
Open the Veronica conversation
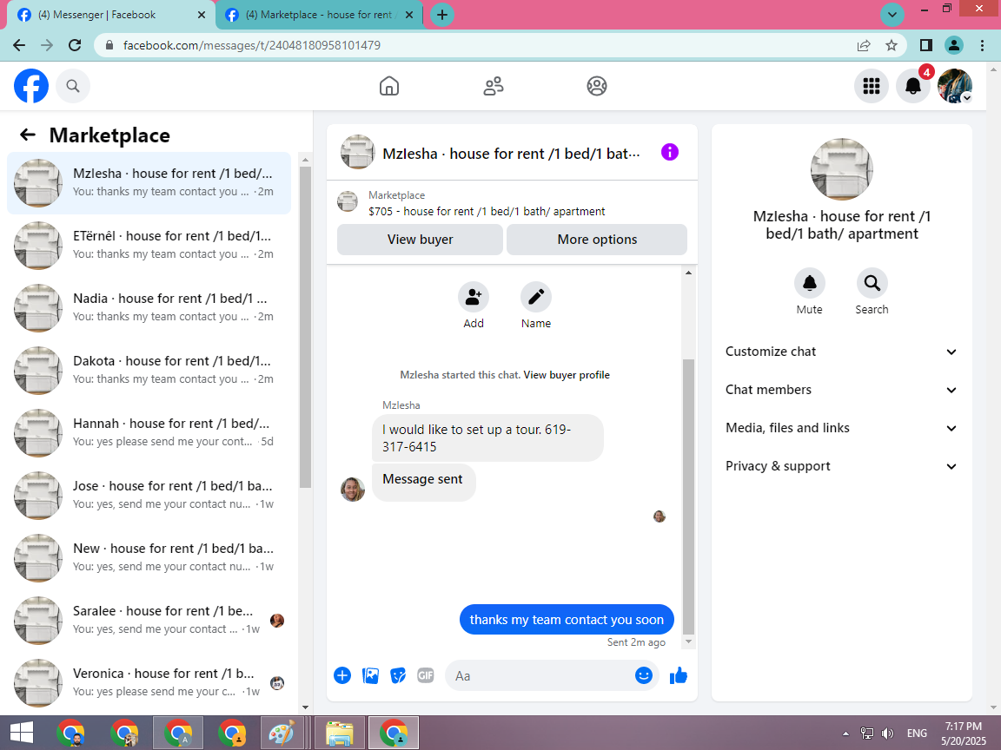(149, 683)
